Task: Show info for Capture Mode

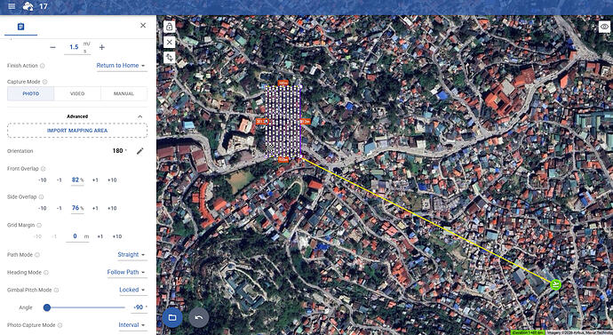Action: click(x=45, y=82)
